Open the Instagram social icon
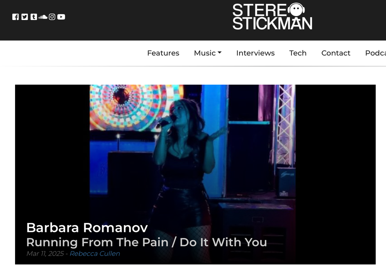 [x=52, y=17]
